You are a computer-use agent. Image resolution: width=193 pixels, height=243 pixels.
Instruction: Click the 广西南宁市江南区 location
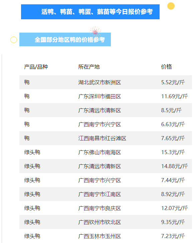tap(100, 194)
